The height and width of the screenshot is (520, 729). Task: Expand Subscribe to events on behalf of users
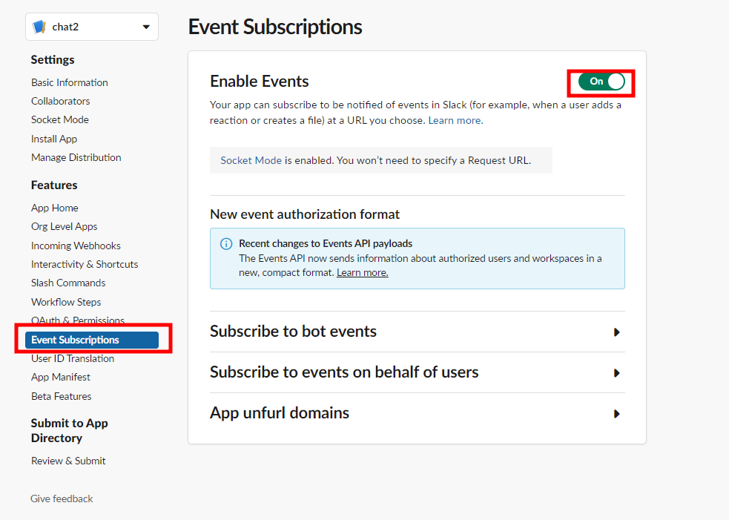click(417, 372)
